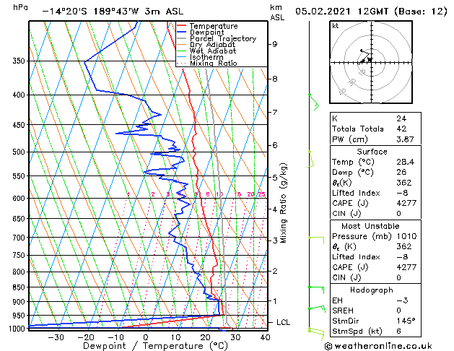Click the weatheronline.co.uk copyright link

click(x=378, y=346)
